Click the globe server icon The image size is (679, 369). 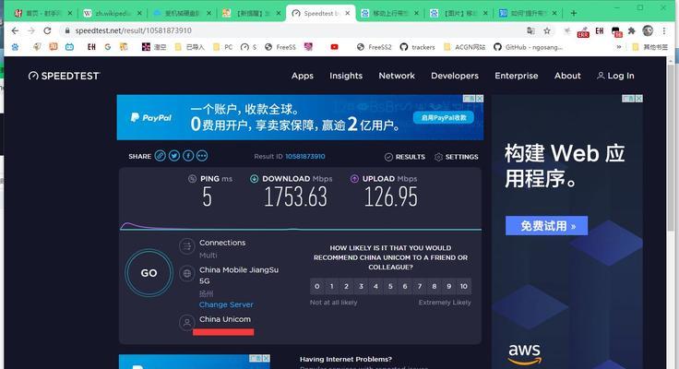coord(187,274)
